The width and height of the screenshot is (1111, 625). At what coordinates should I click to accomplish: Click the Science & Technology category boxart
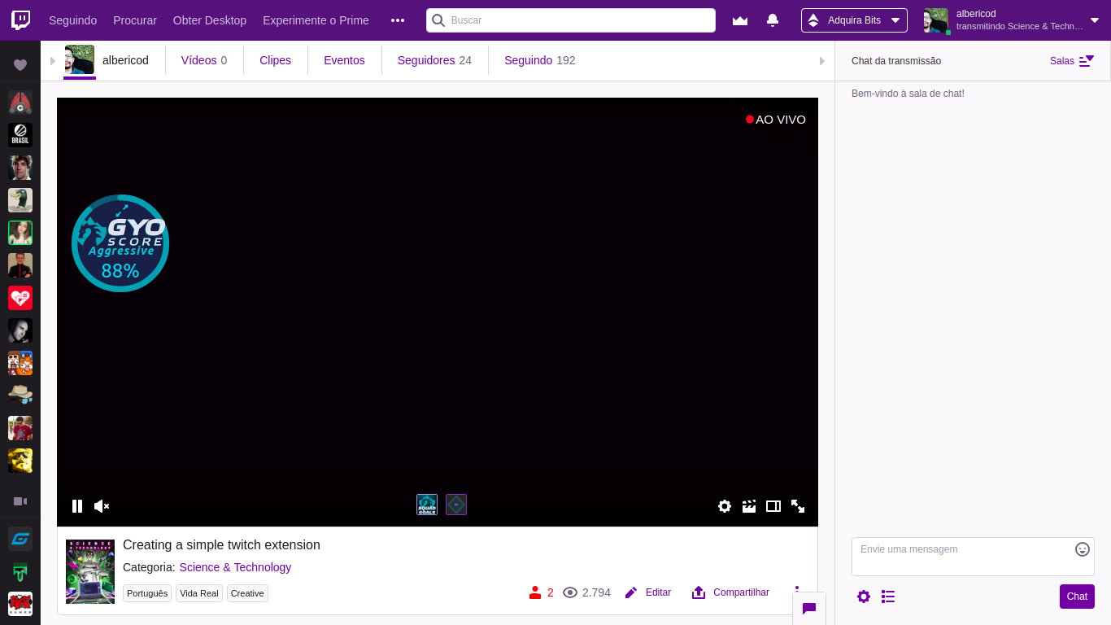coord(90,571)
